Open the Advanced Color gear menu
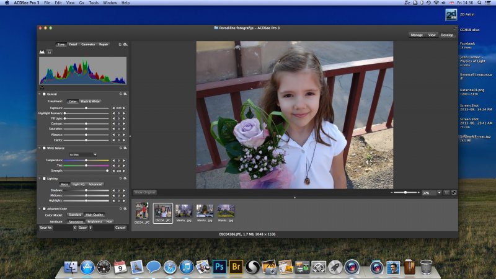This screenshot has width=496, height=279. (125, 209)
